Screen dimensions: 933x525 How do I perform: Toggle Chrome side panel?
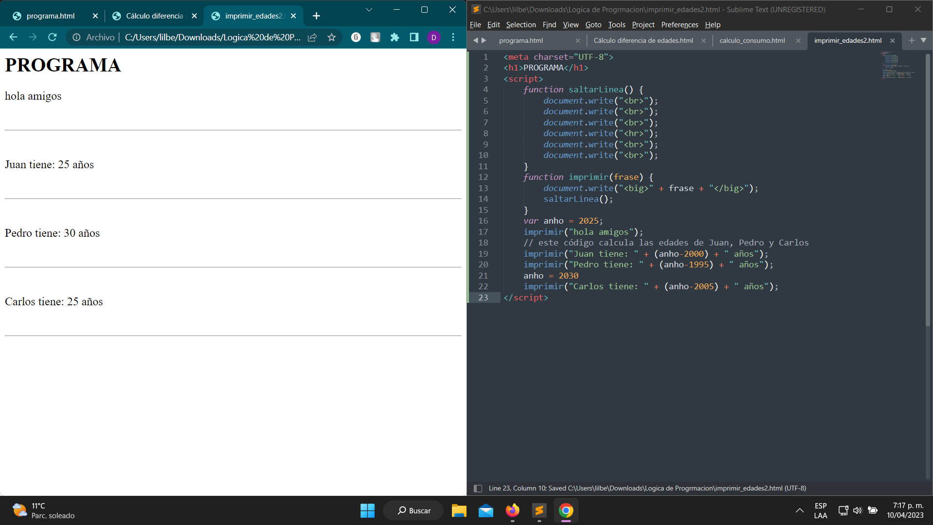click(414, 37)
